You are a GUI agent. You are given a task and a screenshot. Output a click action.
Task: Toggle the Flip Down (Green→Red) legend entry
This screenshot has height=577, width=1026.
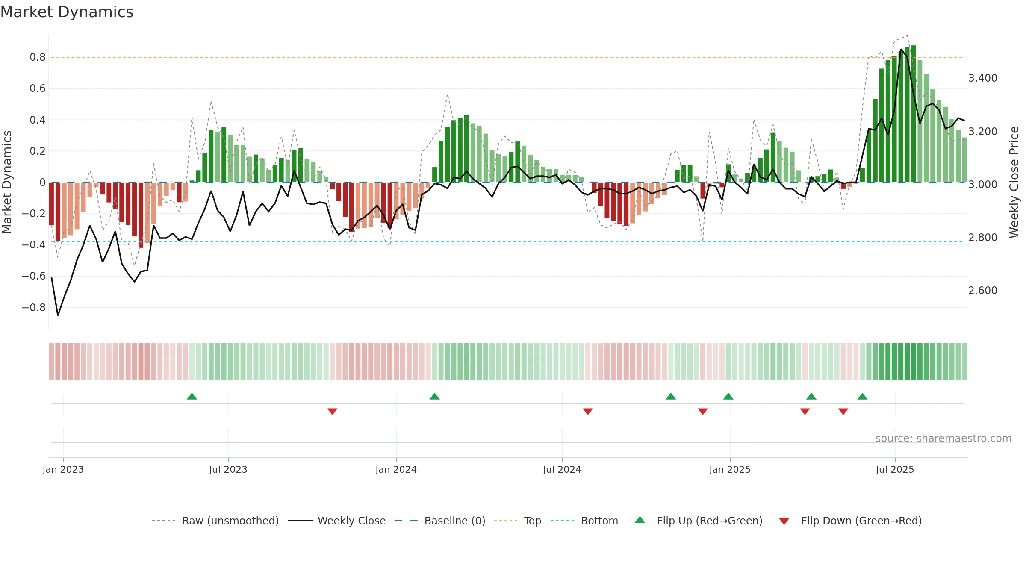(850, 521)
